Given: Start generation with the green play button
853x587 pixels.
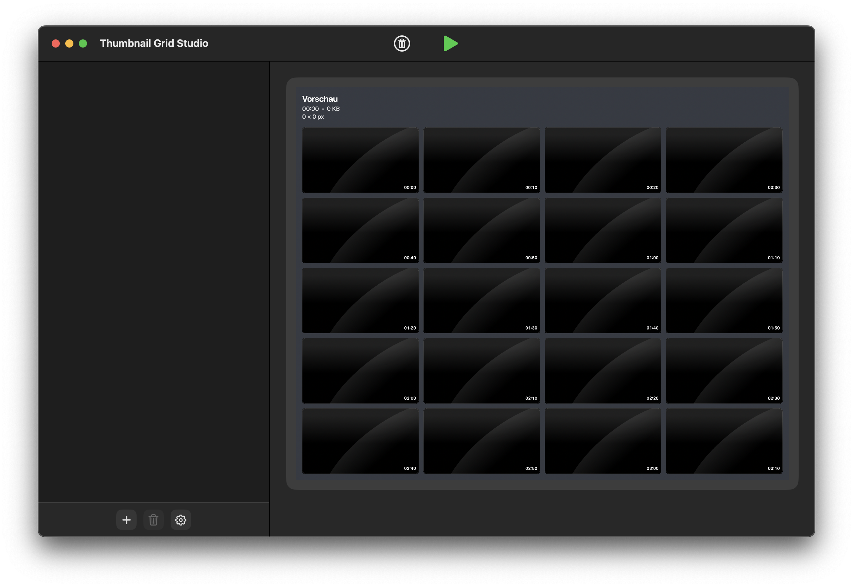Looking at the screenshot, I should click(x=450, y=43).
